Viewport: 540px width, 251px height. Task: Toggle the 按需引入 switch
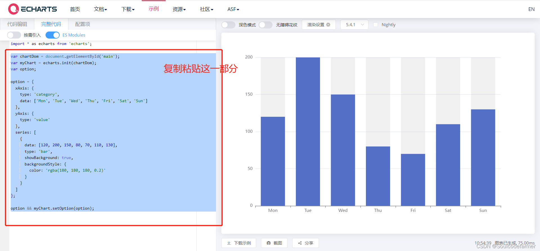(x=14, y=35)
